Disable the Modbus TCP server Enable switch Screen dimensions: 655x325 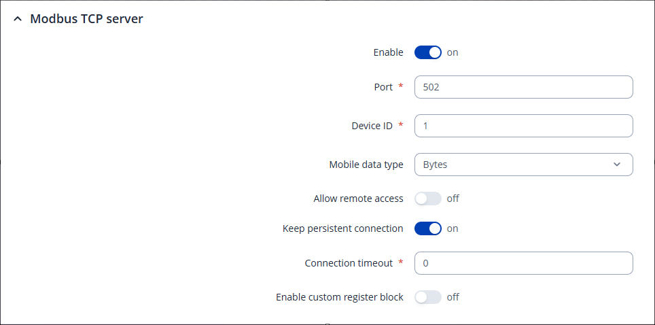[x=428, y=52]
